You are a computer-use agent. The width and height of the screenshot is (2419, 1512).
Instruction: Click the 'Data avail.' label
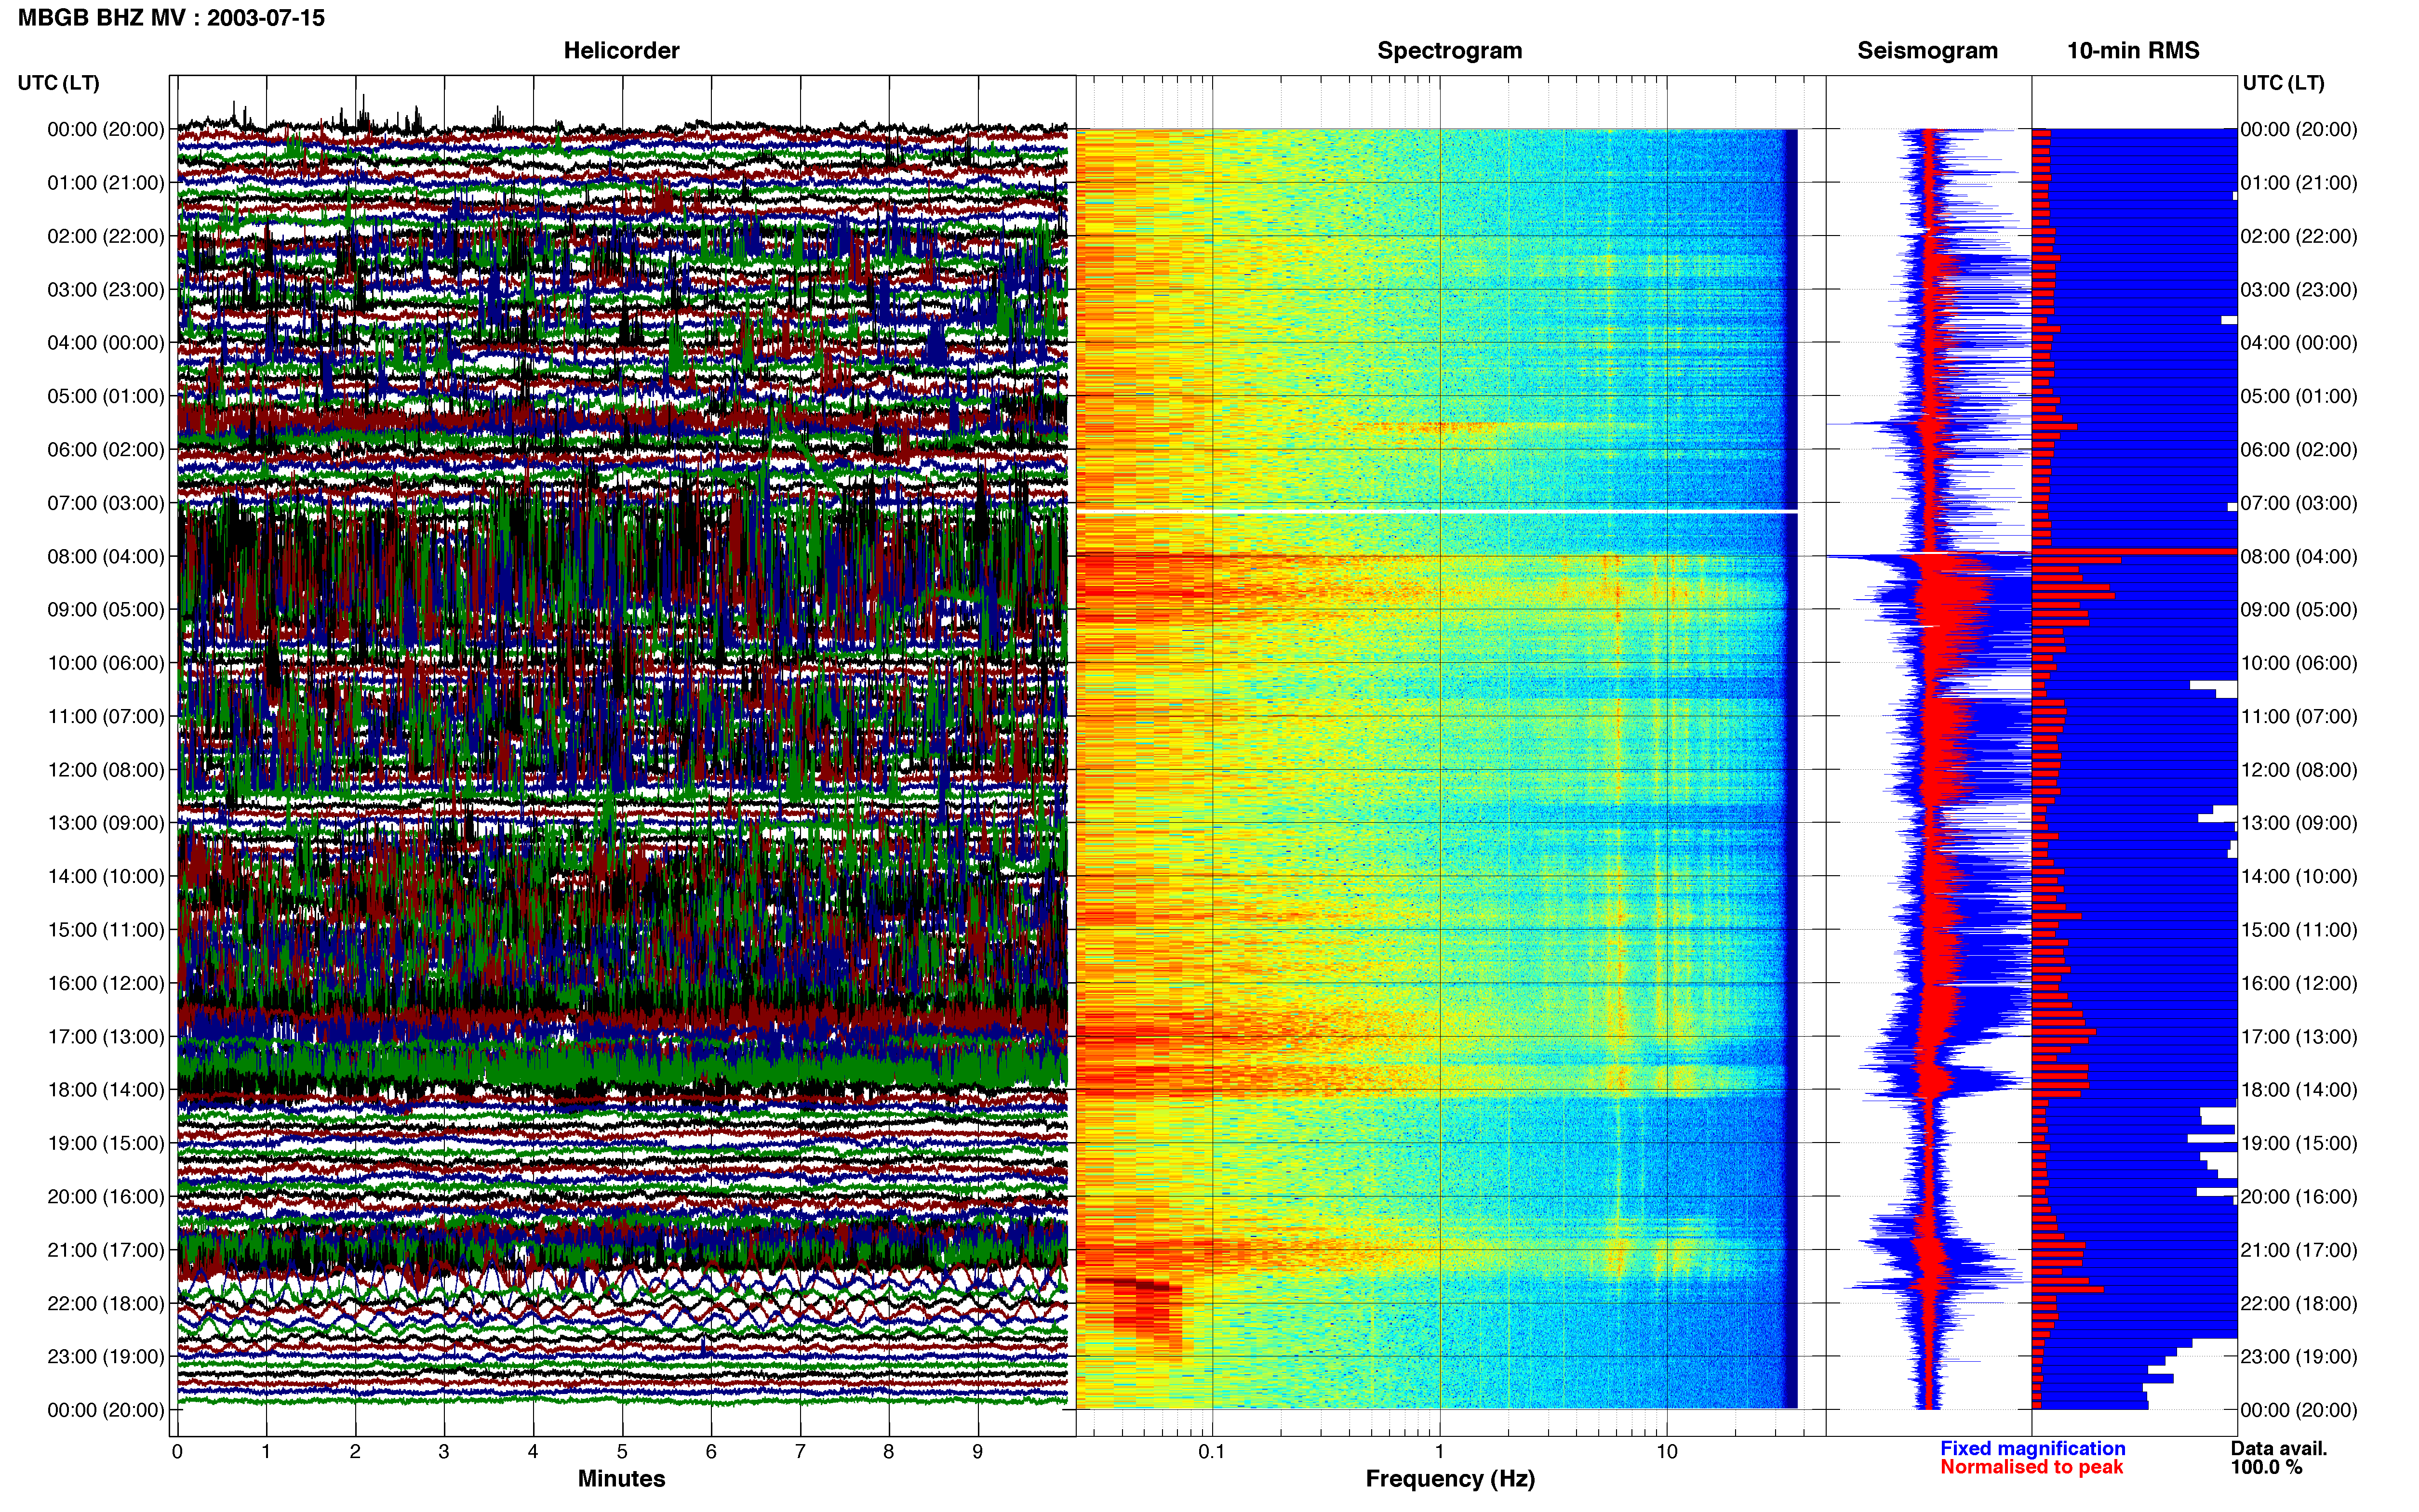(x=2279, y=1448)
